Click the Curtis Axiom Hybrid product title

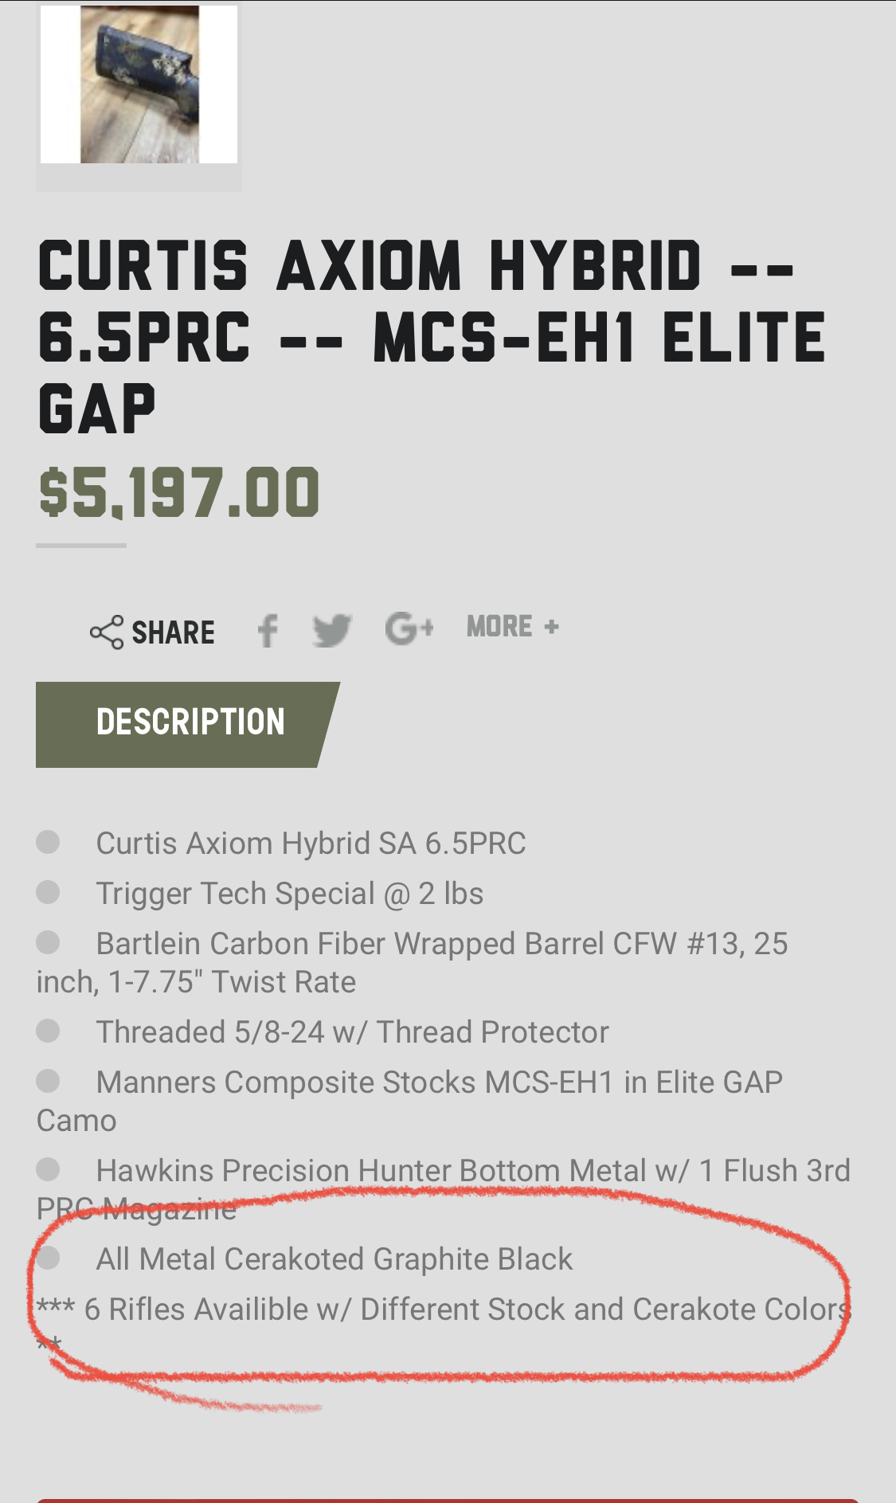(x=430, y=336)
